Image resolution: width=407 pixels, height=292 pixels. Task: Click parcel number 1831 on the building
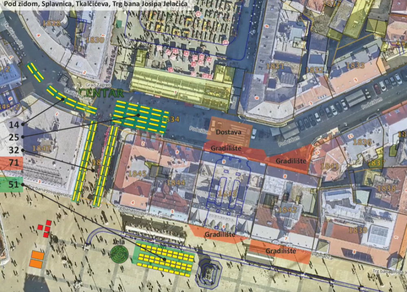point(275,66)
